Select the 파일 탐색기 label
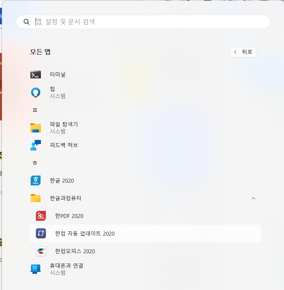 64,124
